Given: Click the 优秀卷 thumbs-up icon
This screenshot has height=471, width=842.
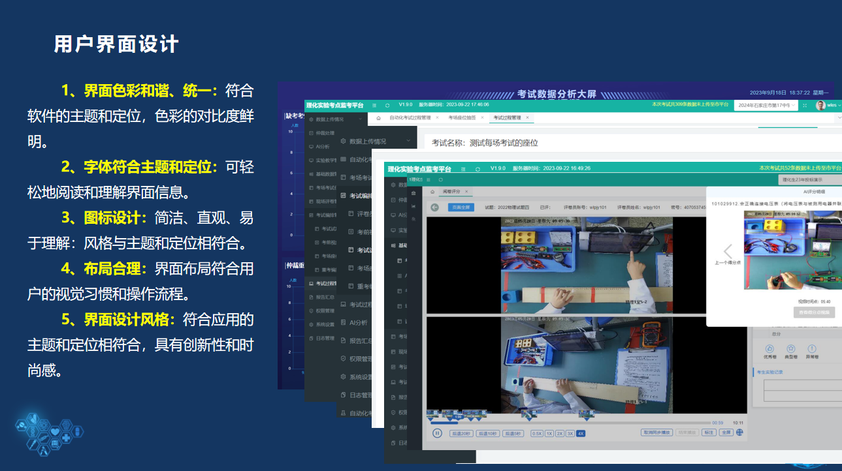Looking at the screenshot, I should [769, 349].
